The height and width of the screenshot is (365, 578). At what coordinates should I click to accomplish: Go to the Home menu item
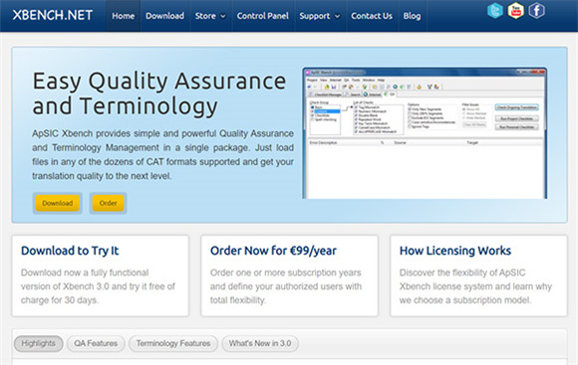coord(124,16)
